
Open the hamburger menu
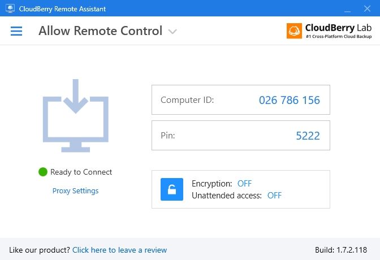point(16,31)
